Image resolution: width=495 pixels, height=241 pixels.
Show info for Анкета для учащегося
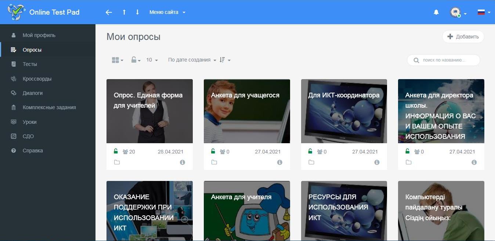click(x=280, y=162)
